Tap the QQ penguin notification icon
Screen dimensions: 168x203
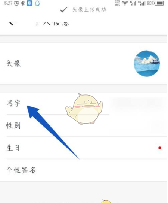[x=37, y=3]
